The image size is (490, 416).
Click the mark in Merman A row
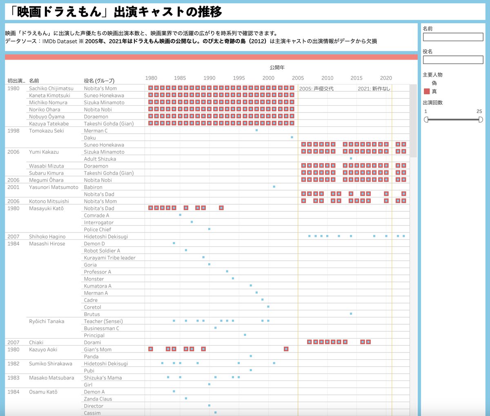pos(256,292)
